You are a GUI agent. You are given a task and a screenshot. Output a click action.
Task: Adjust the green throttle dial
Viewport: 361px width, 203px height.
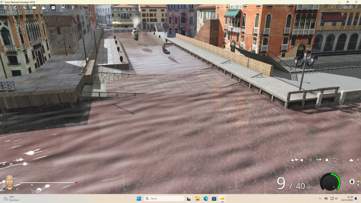click(330, 182)
